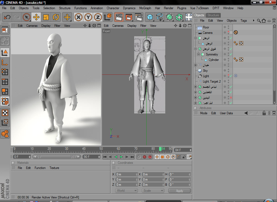Click the Apply button in Coordinates

[x=180, y=191]
